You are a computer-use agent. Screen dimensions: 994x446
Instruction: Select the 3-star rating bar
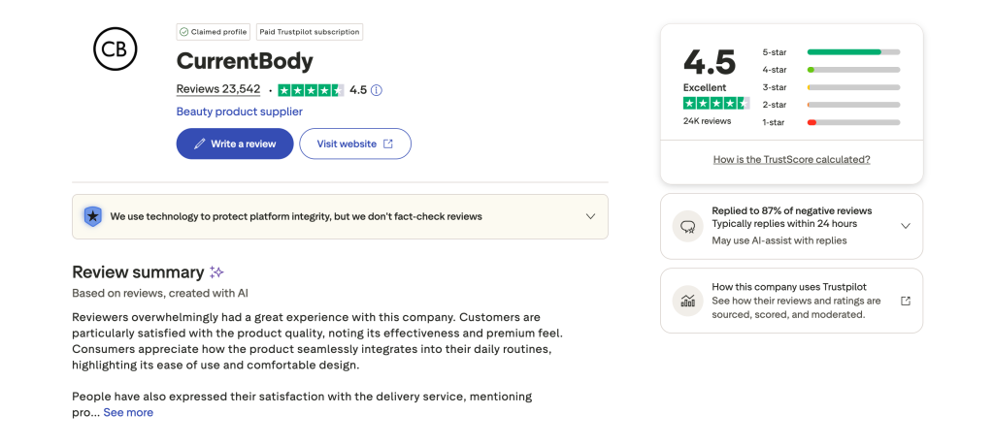(x=852, y=87)
